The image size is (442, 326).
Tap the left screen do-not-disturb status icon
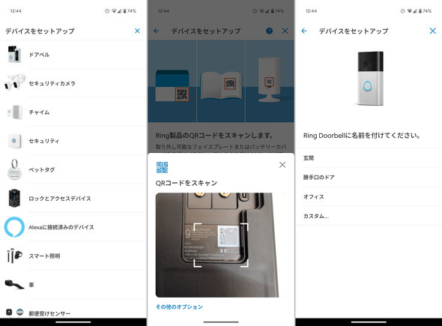pos(107,11)
